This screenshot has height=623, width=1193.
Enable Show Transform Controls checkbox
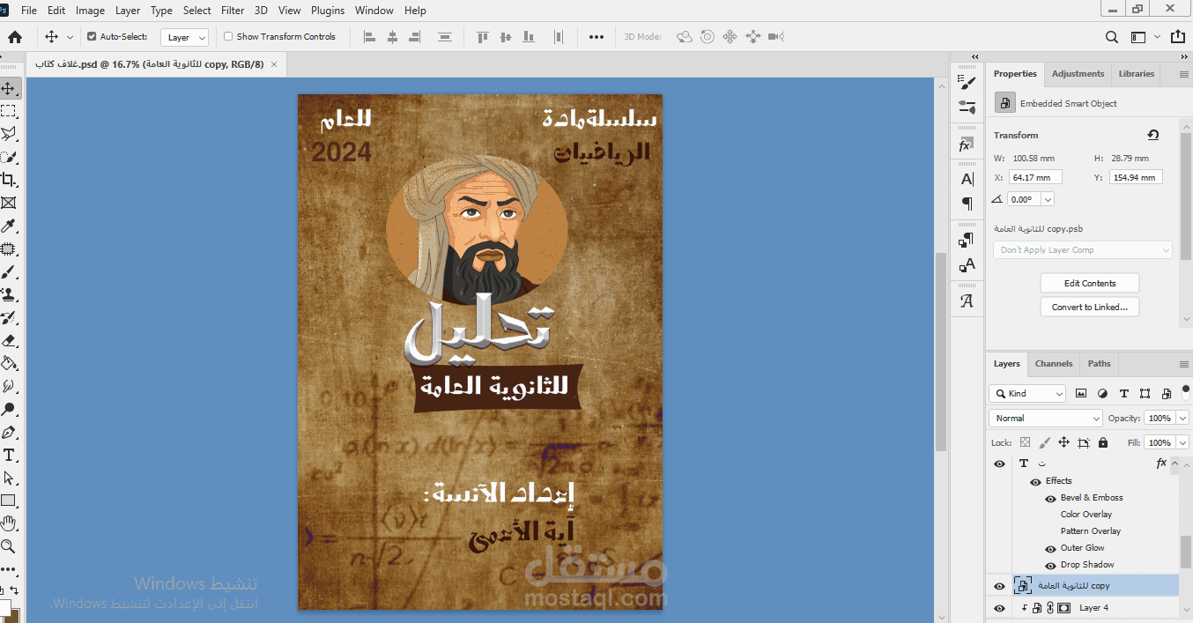pos(228,37)
